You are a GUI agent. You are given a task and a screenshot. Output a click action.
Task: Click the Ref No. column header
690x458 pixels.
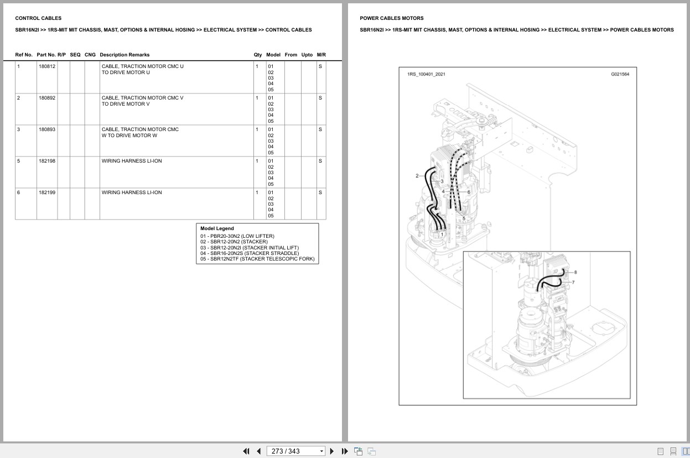point(24,55)
